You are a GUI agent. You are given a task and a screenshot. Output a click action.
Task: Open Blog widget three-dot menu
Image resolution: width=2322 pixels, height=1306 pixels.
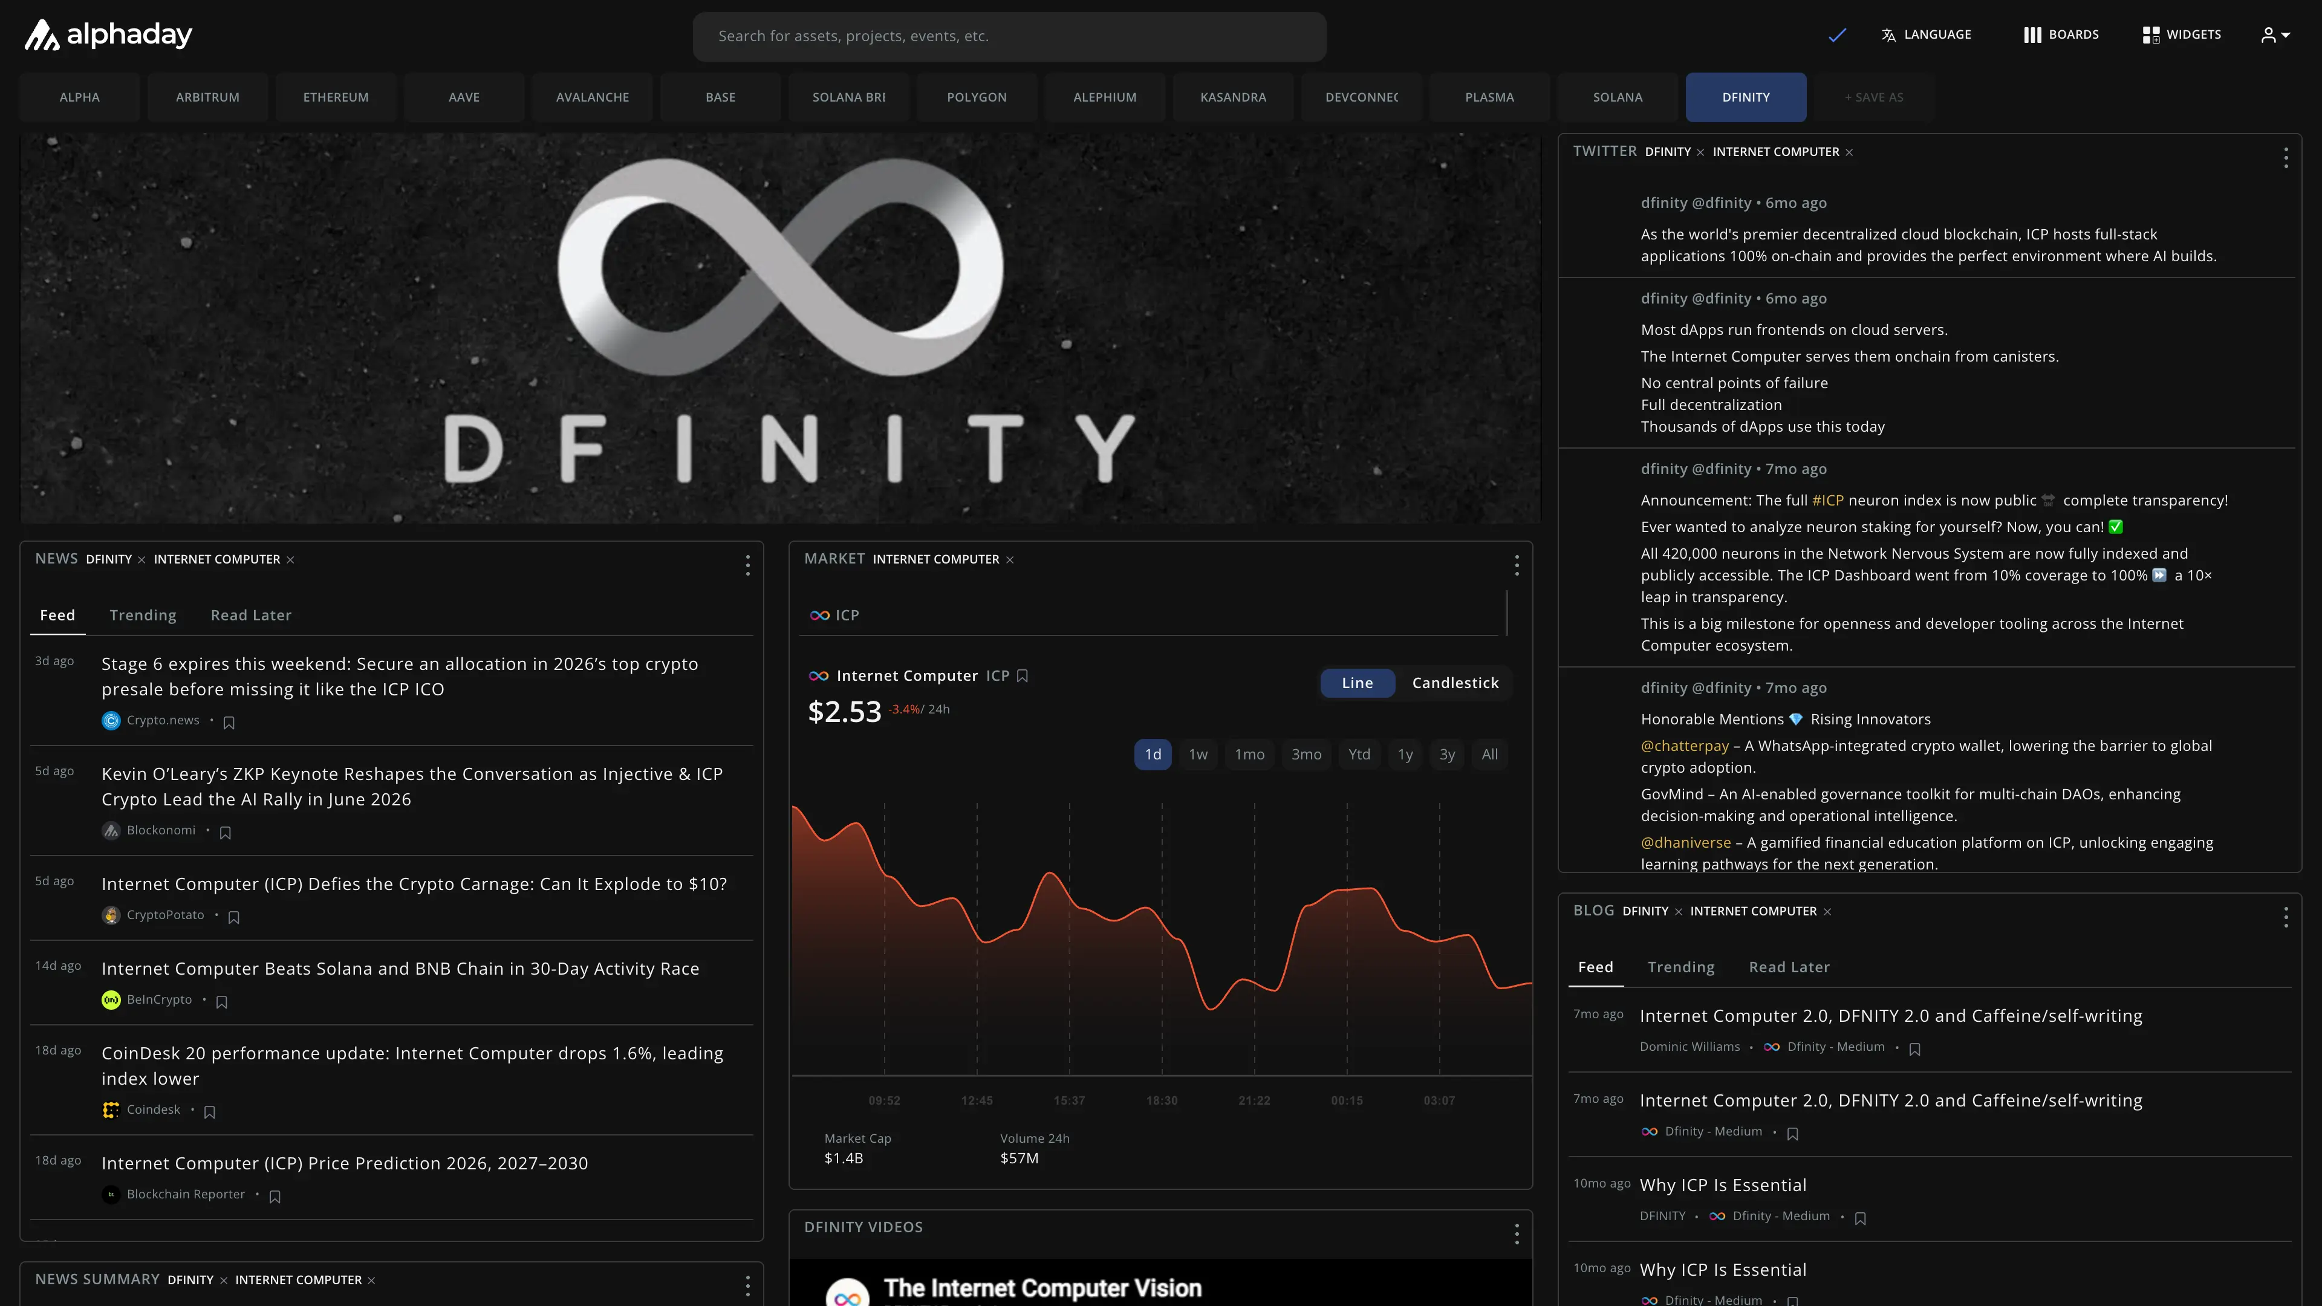pos(2286,918)
